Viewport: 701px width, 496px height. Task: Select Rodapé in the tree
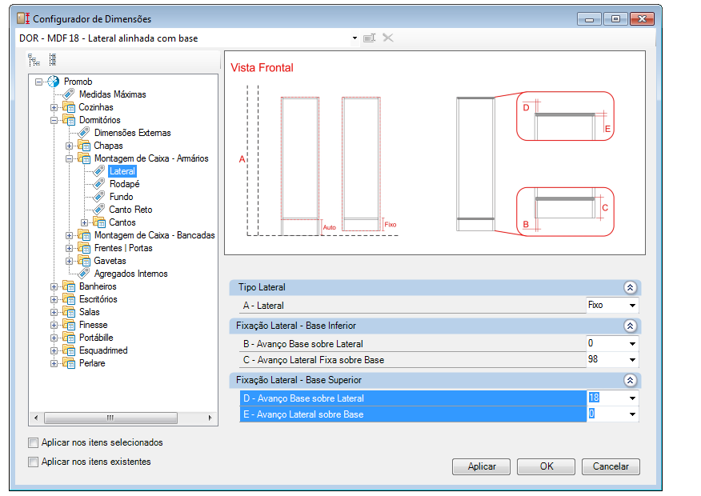(x=124, y=184)
